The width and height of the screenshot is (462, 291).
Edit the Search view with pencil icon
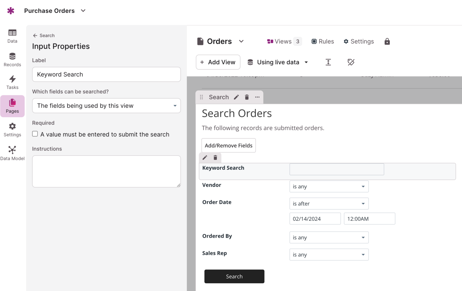236,97
